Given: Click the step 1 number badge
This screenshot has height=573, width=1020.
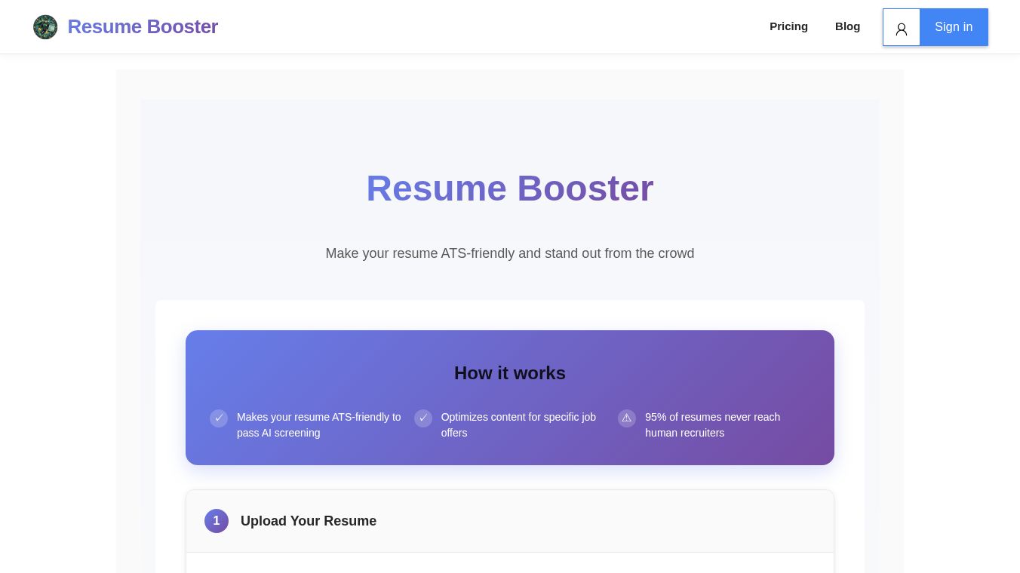Looking at the screenshot, I should click(217, 521).
